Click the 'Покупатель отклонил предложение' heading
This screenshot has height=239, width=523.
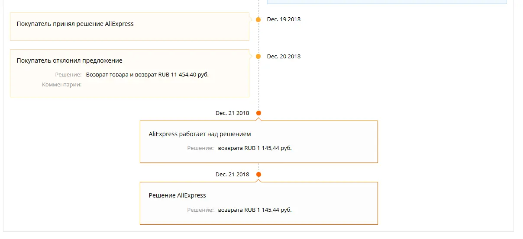coord(70,61)
